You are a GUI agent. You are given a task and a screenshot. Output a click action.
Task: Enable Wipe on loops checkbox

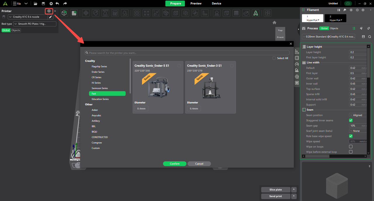351,147
